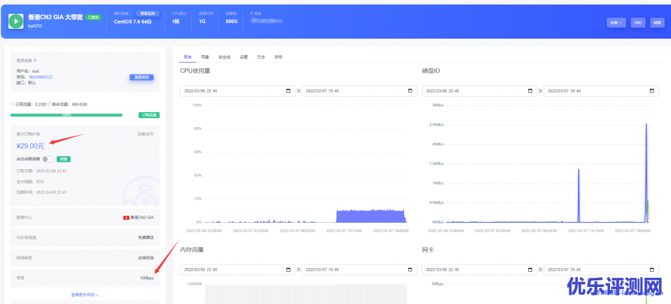Viewport: 671px width, 304px height.
Task: Click the green traffic usage progress bar
Action: (66, 115)
